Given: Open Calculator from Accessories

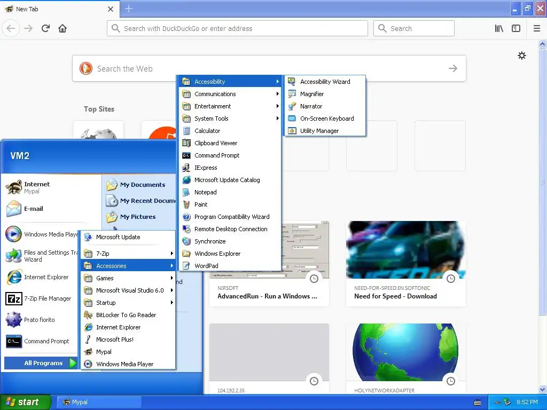Looking at the screenshot, I should point(230,131).
